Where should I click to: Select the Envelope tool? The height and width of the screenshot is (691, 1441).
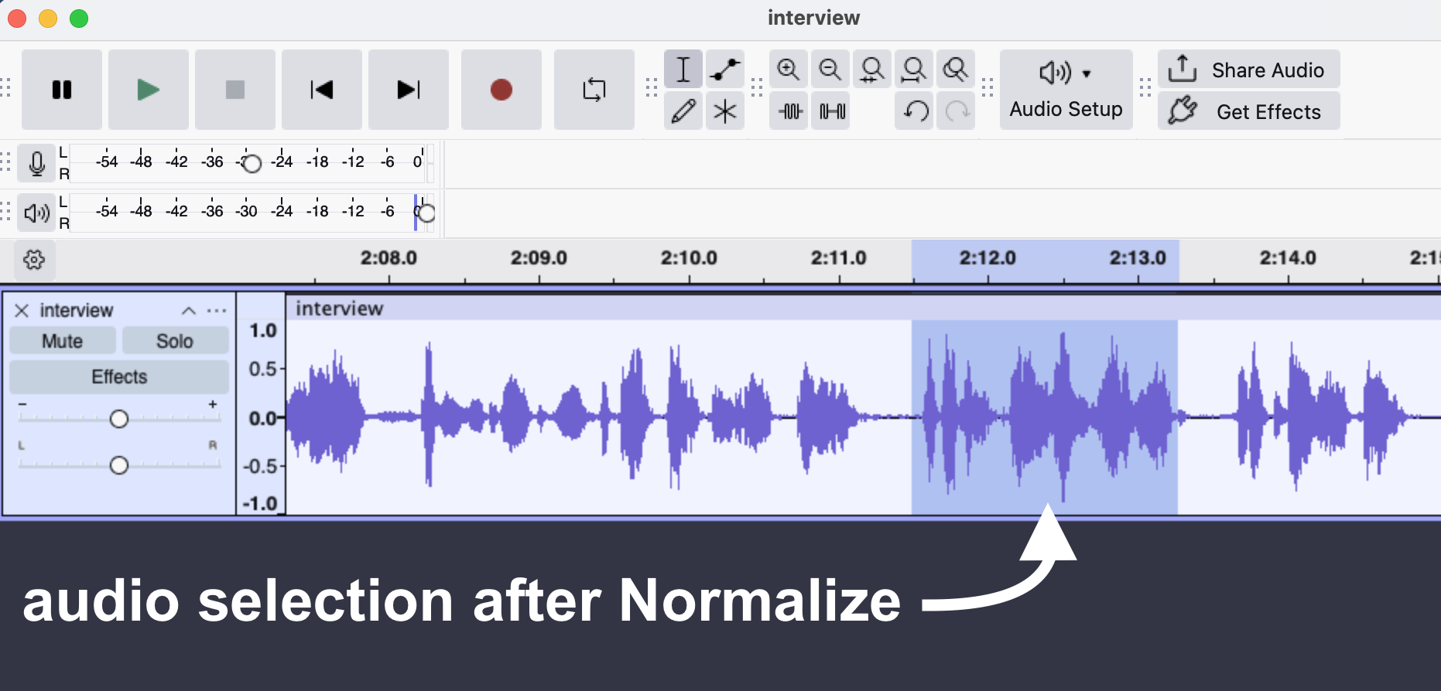click(725, 70)
